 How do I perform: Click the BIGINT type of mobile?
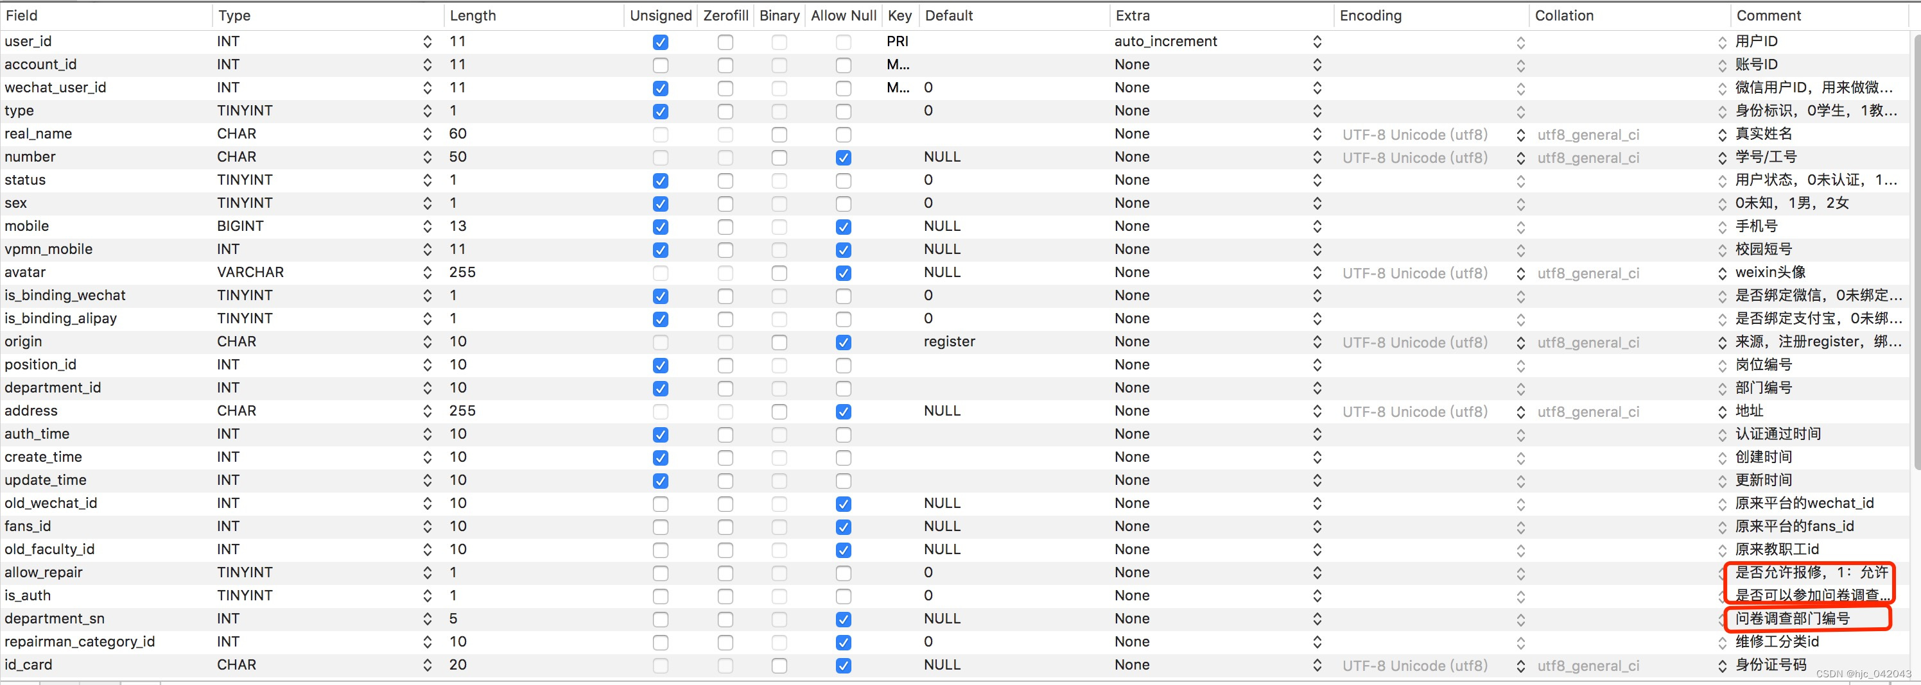pyautogui.click(x=240, y=226)
